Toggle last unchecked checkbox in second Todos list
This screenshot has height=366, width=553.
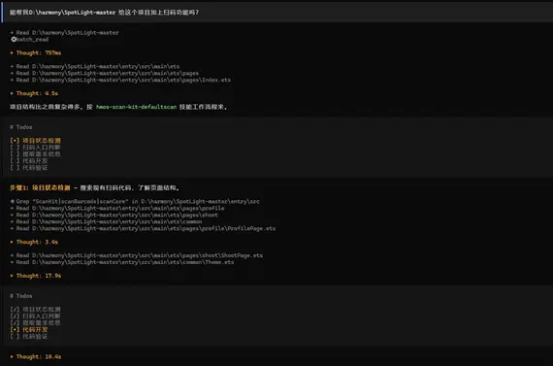(x=15, y=336)
